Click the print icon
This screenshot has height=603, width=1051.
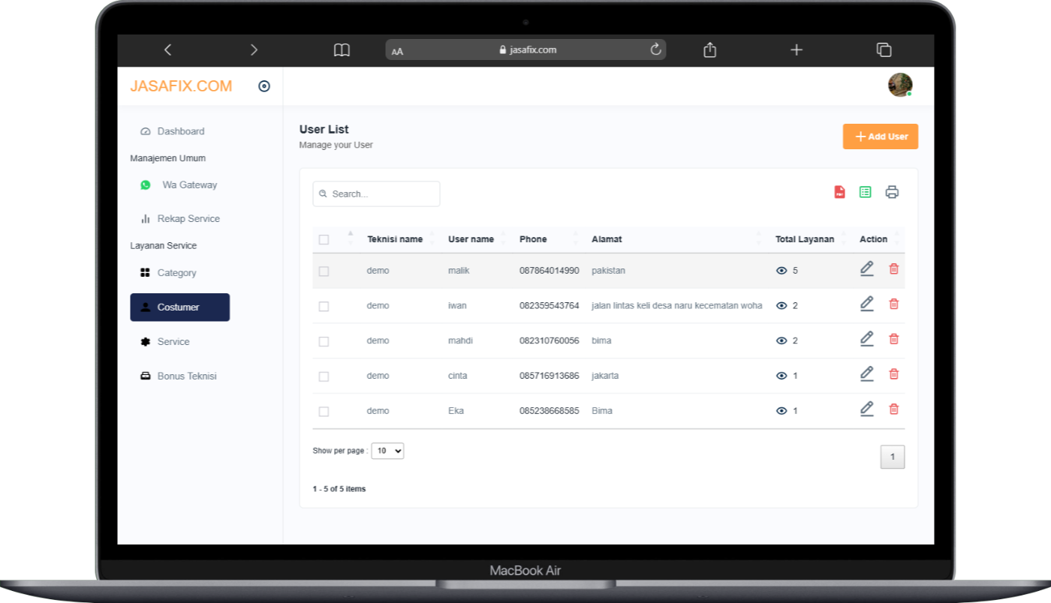point(892,192)
